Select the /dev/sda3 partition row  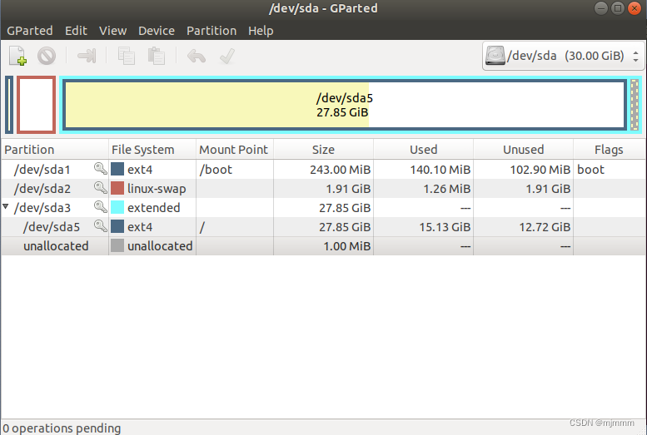click(x=323, y=207)
